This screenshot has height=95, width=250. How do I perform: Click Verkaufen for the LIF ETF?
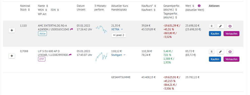(231, 59)
